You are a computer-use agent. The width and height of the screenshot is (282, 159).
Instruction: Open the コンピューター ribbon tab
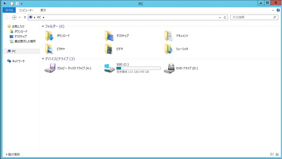click(x=26, y=10)
